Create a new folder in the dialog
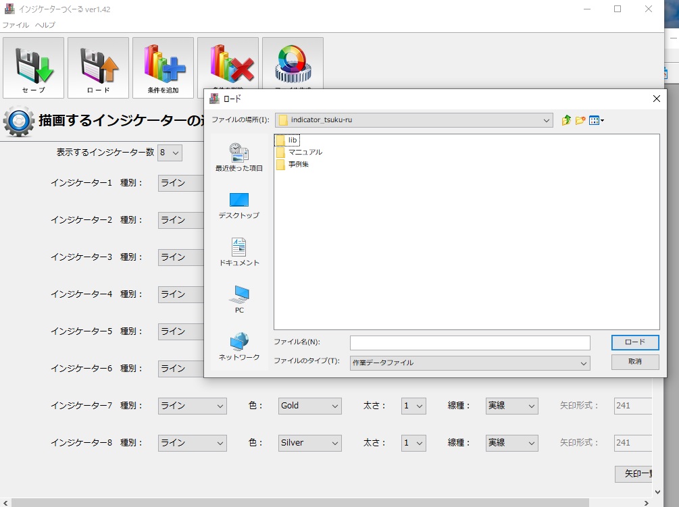Image resolution: width=679 pixels, height=507 pixels. point(580,120)
